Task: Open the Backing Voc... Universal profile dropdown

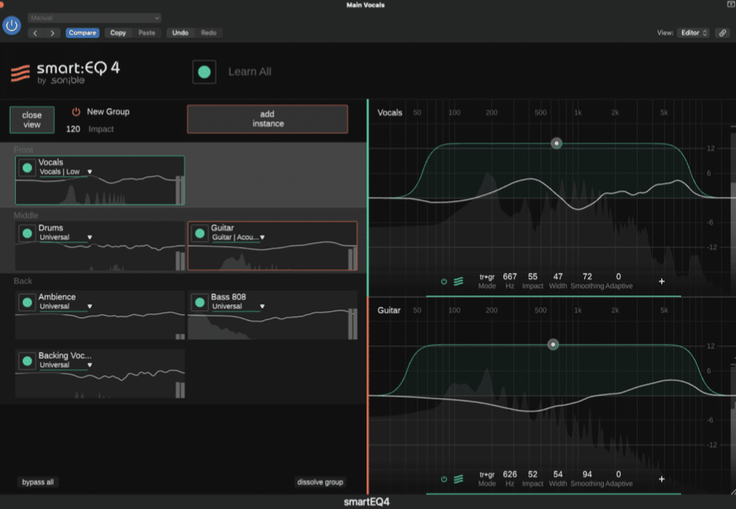Action: [x=65, y=365]
